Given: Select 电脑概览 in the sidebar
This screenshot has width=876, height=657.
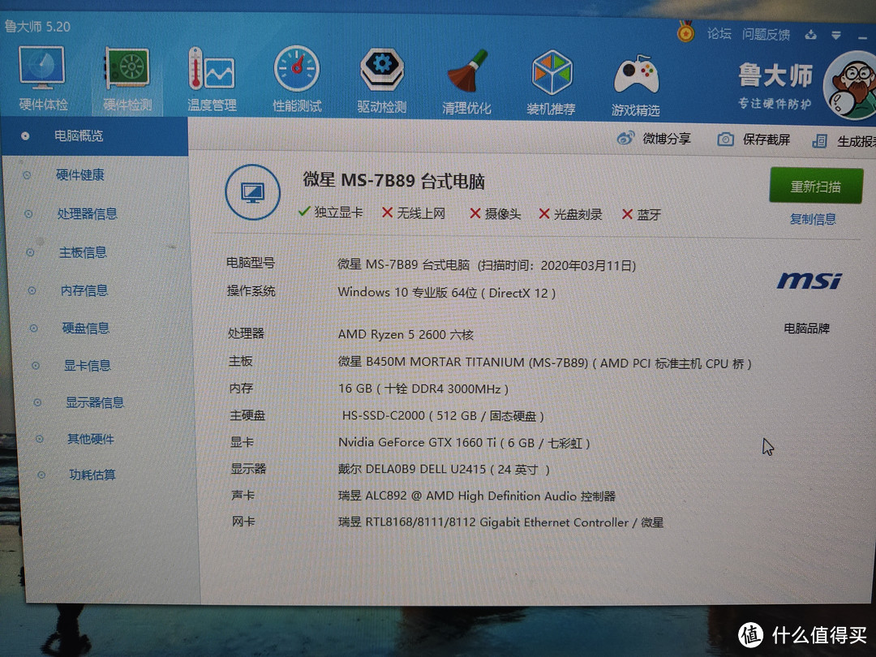Looking at the screenshot, I should coord(94,135).
